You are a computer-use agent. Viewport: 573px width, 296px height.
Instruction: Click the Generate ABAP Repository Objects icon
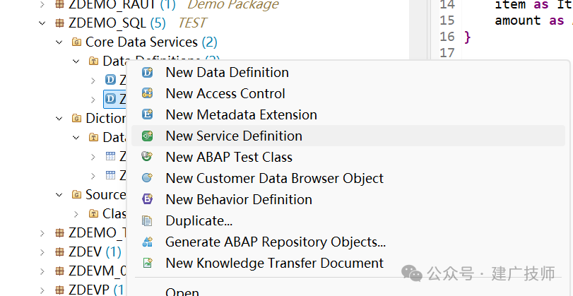click(x=147, y=242)
